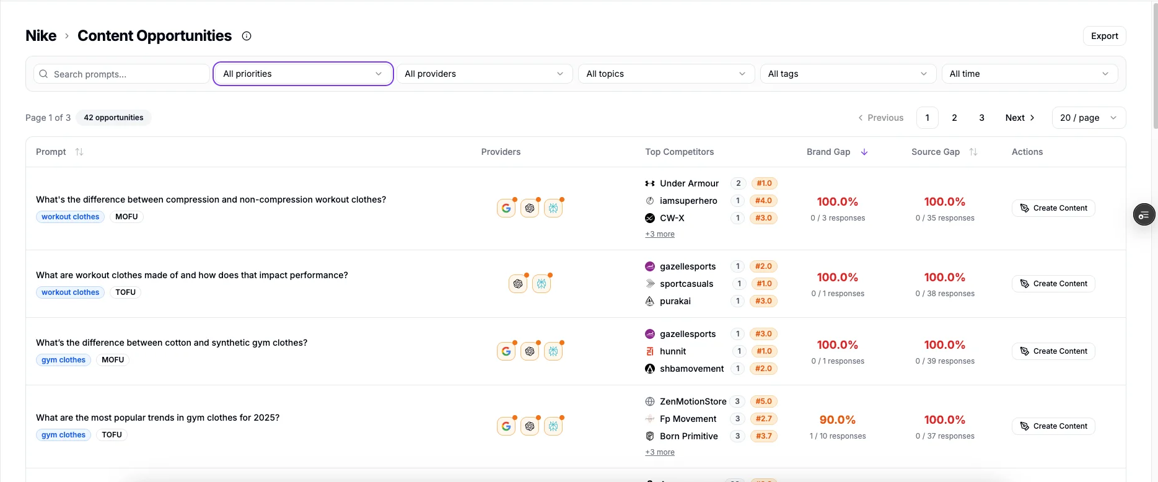Go to page 1
This screenshot has width=1158, height=482.
pos(928,118)
